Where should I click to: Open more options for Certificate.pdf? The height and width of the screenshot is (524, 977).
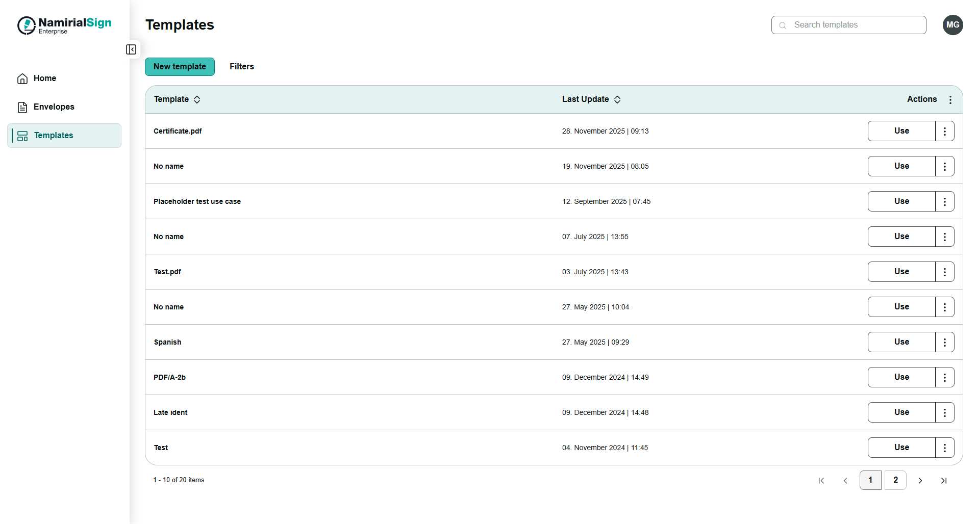[x=944, y=132]
